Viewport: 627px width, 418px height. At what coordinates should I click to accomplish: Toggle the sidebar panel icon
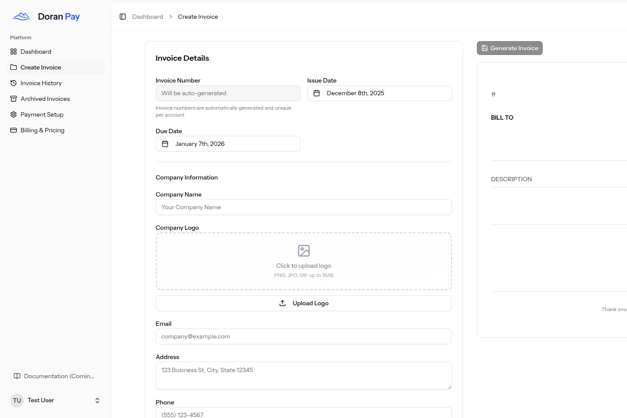pyautogui.click(x=123, y=17)
